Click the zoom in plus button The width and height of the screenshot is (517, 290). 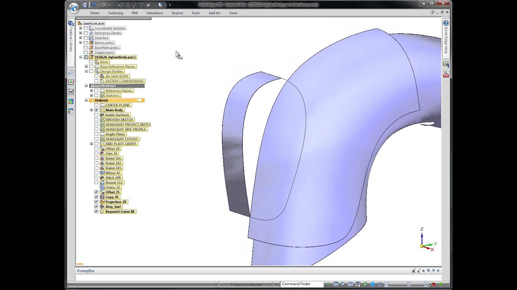[x=426, y=284]
